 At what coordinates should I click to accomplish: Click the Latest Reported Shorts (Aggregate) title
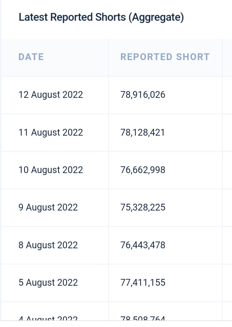[x=101, y=17]
